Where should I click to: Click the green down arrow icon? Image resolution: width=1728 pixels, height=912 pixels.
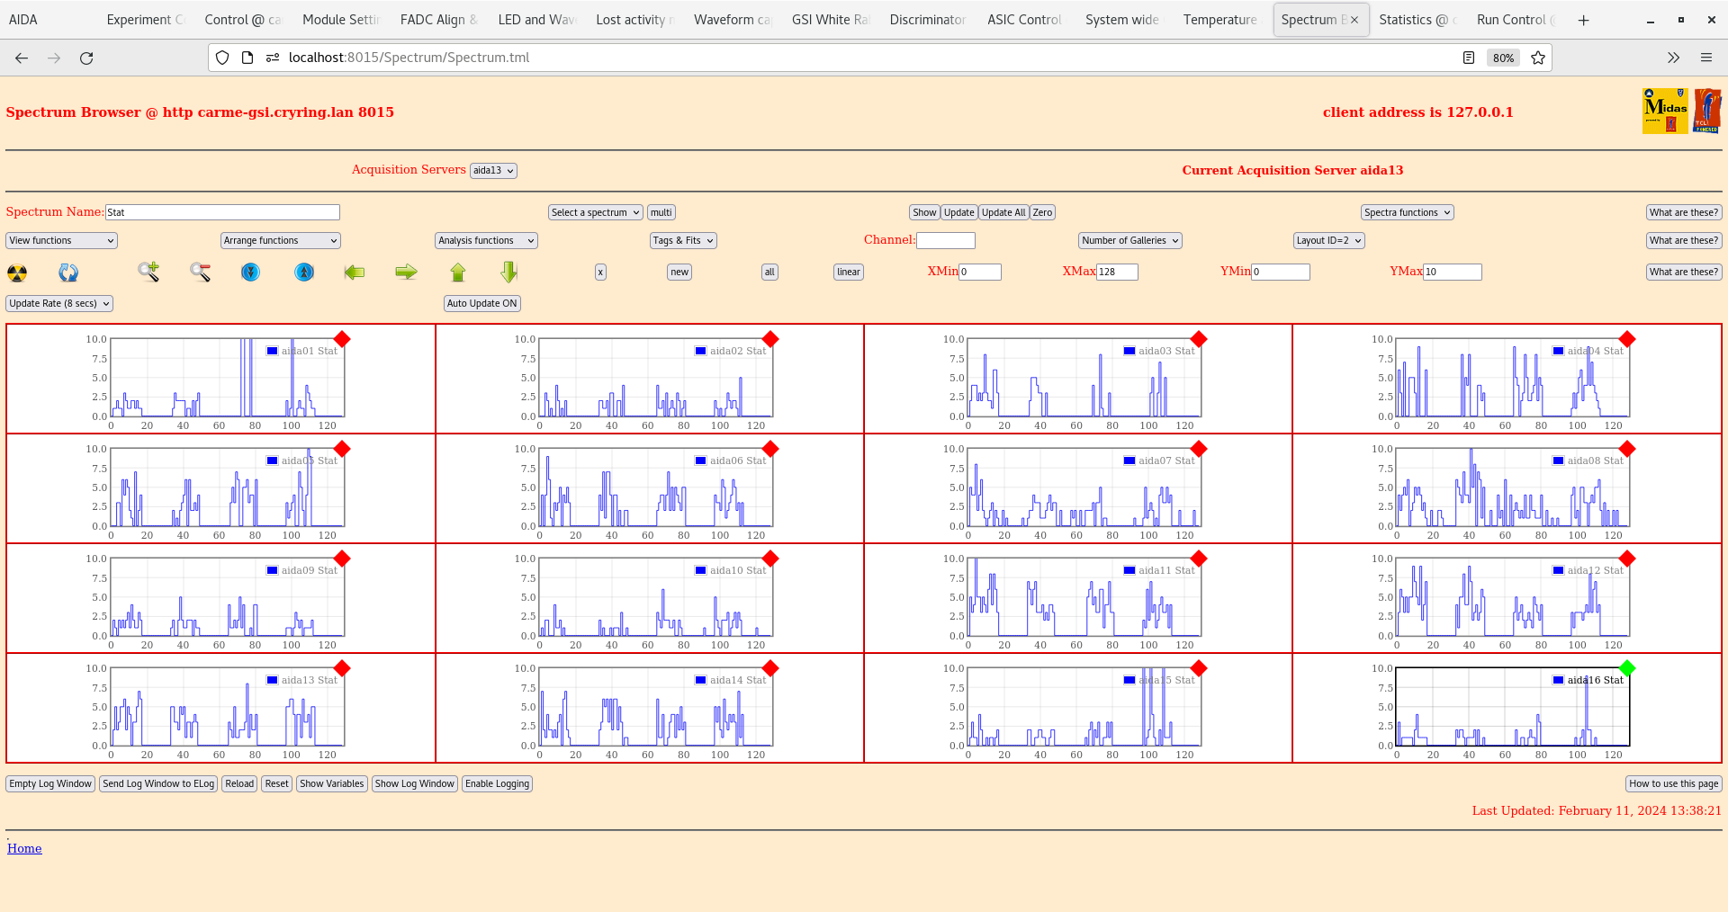click(509, 272)
